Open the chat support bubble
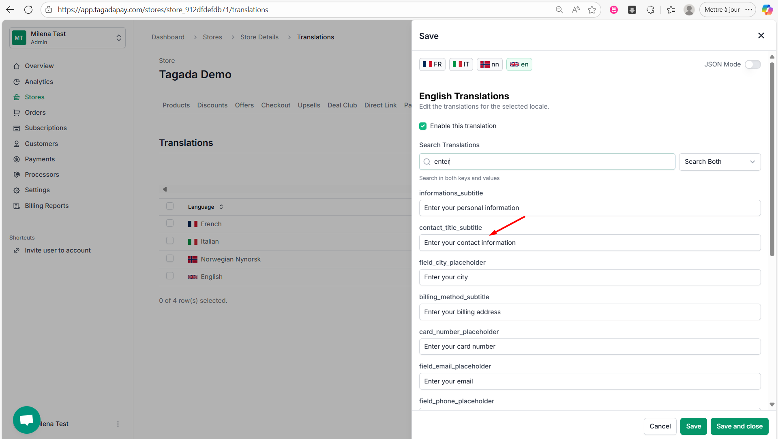Screen dimensions: 778x439 click(27, 420)
